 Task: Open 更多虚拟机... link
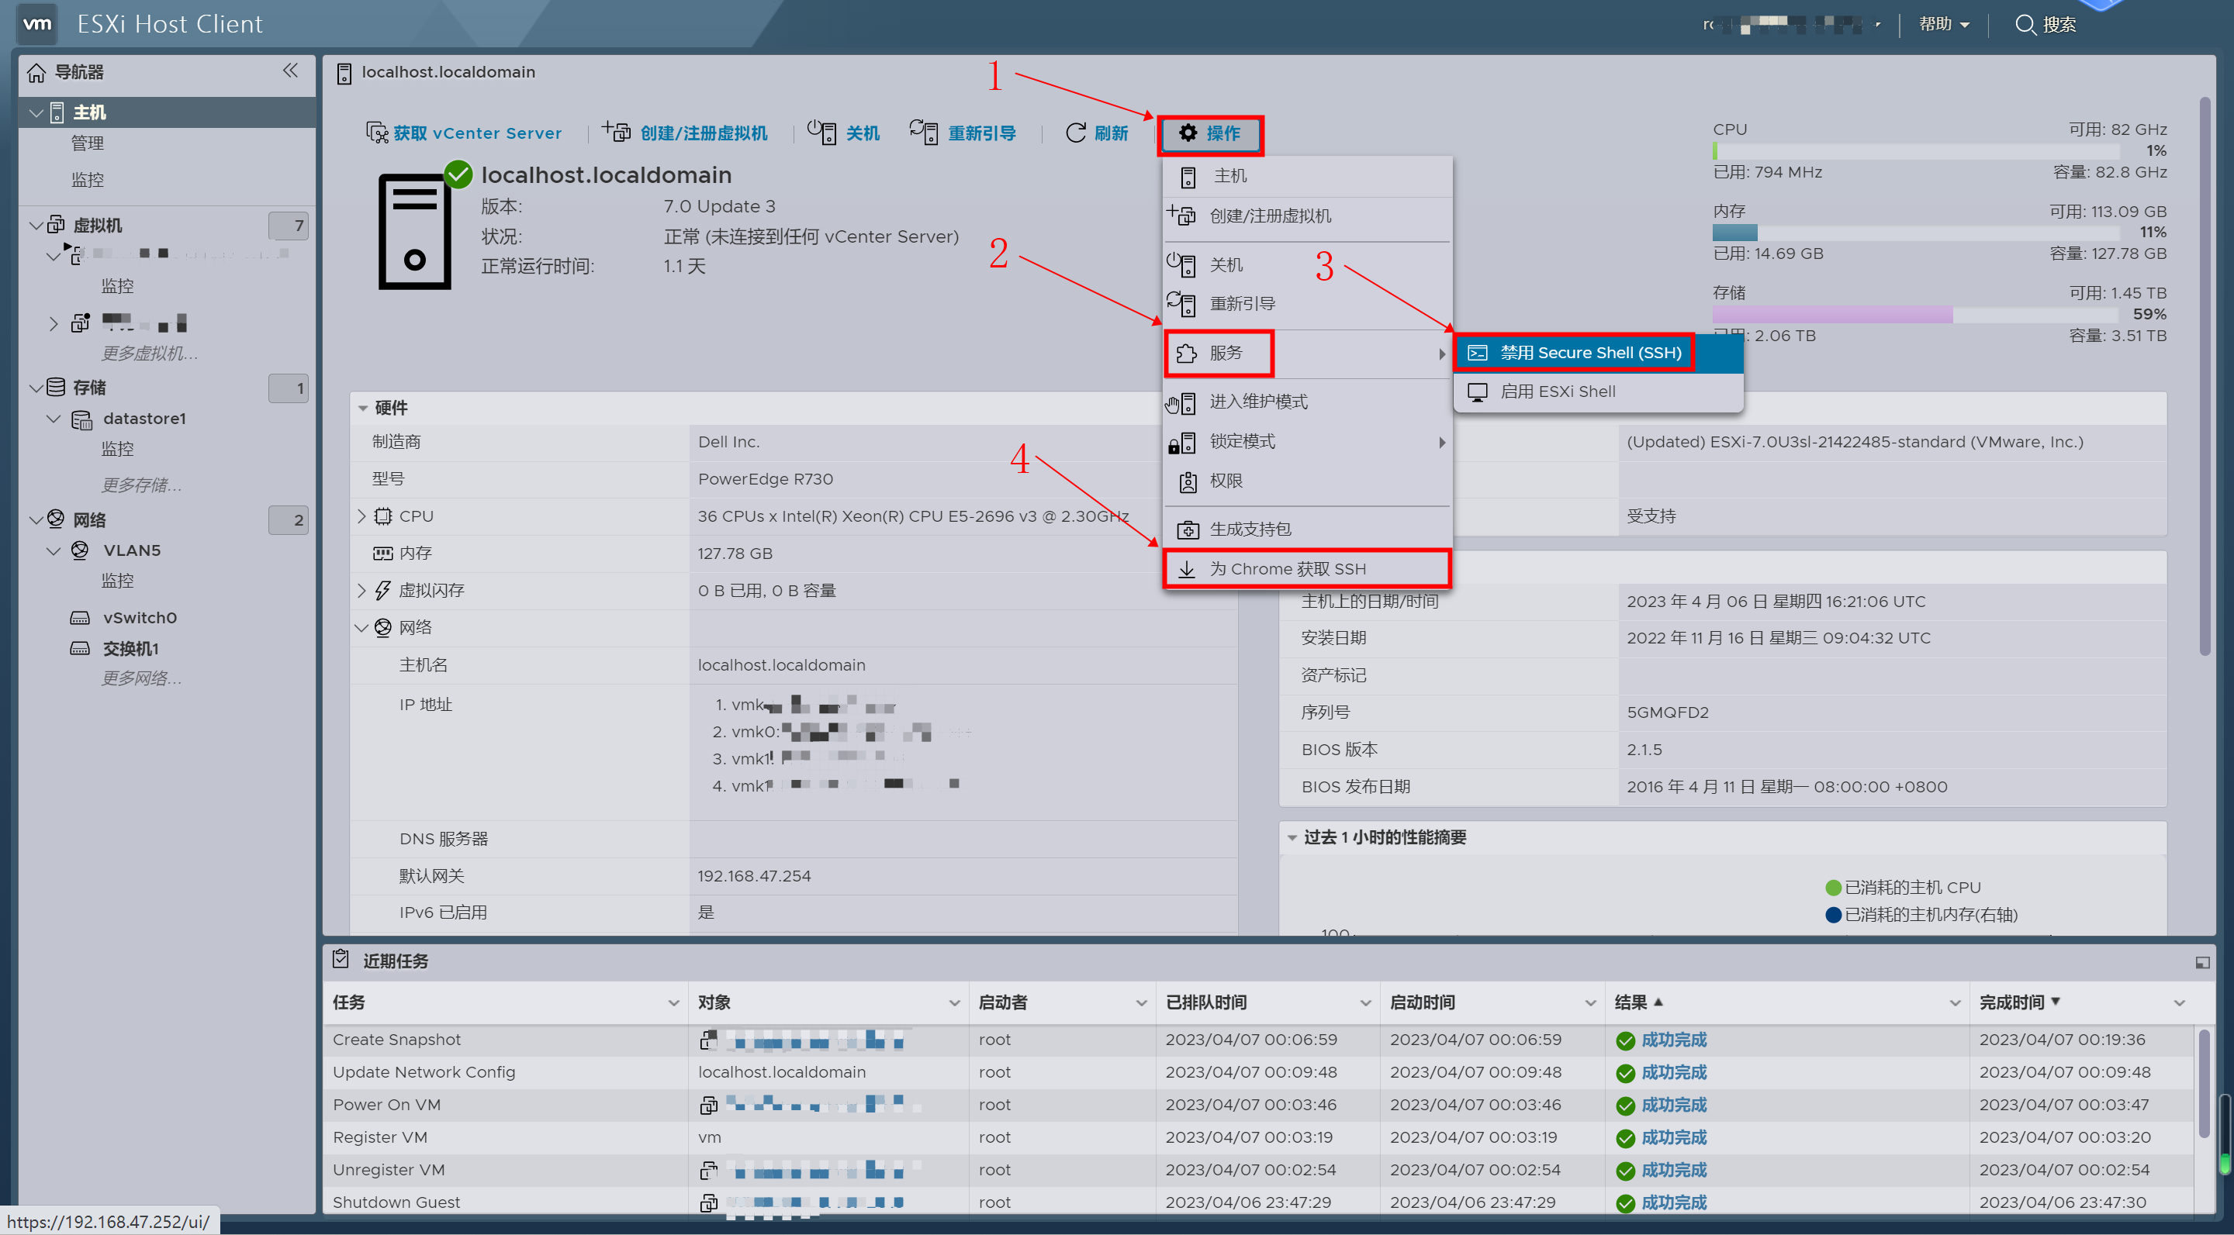coord(149,354)
